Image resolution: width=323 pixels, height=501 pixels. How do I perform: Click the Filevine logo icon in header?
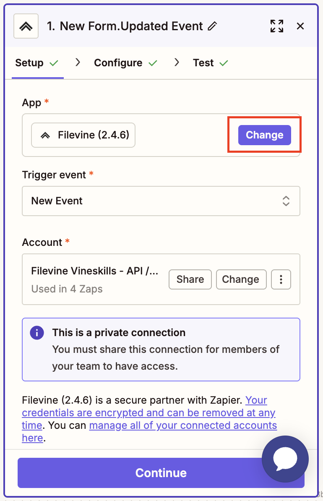pos(26,26)
